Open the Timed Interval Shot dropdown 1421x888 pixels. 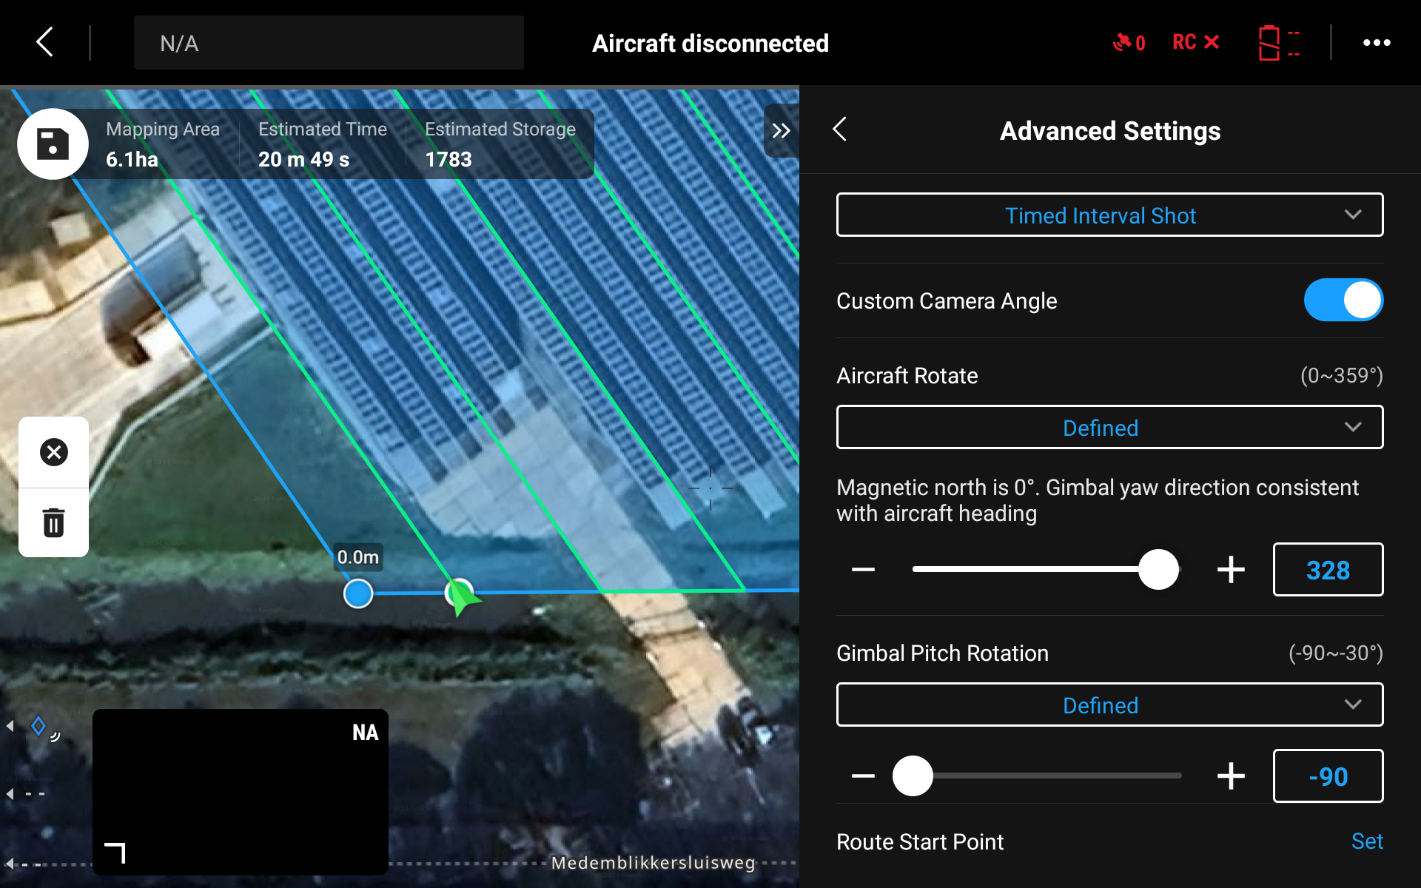(1109, 215)
